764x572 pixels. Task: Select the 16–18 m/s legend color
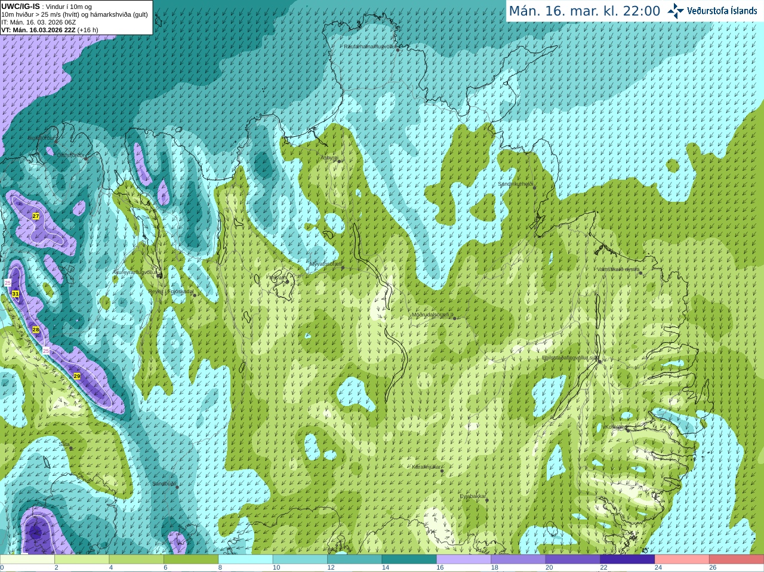[464, 559]
